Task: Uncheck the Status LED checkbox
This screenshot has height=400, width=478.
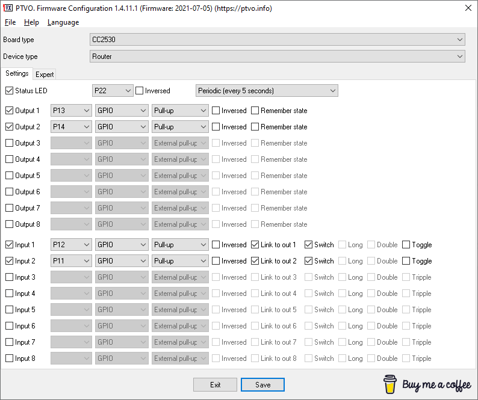Action: [10, 91]
